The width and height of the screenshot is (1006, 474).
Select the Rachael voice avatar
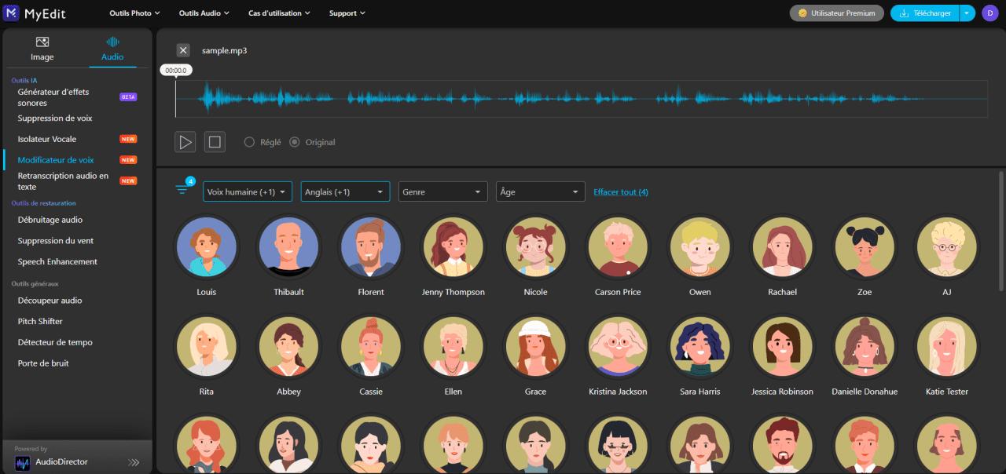(x=782, y=246)
